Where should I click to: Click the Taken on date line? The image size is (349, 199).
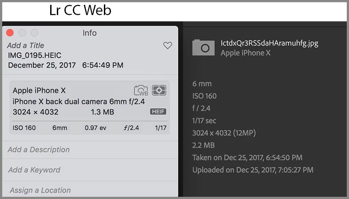pos(247,157)
